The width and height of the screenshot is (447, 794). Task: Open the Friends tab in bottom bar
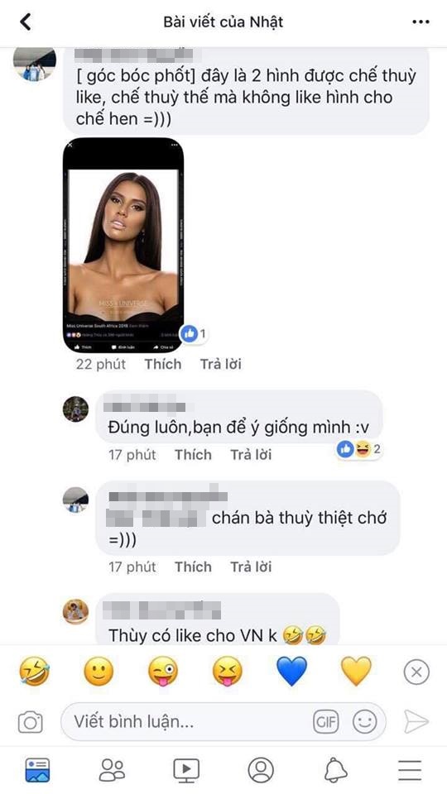tap(112, 770)
